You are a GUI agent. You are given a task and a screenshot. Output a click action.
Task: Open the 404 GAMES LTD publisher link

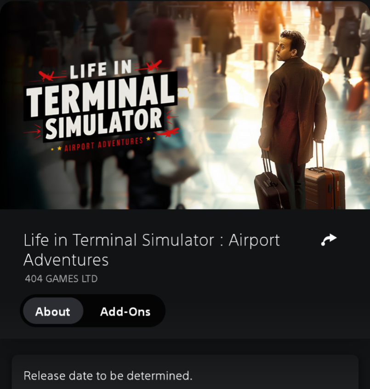coord(61,279)
